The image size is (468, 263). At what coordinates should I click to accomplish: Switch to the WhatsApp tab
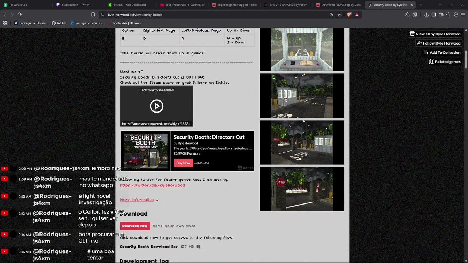tap(26, 5)
